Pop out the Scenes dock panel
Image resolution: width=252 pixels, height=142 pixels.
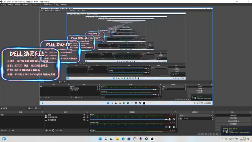[43, 112]
